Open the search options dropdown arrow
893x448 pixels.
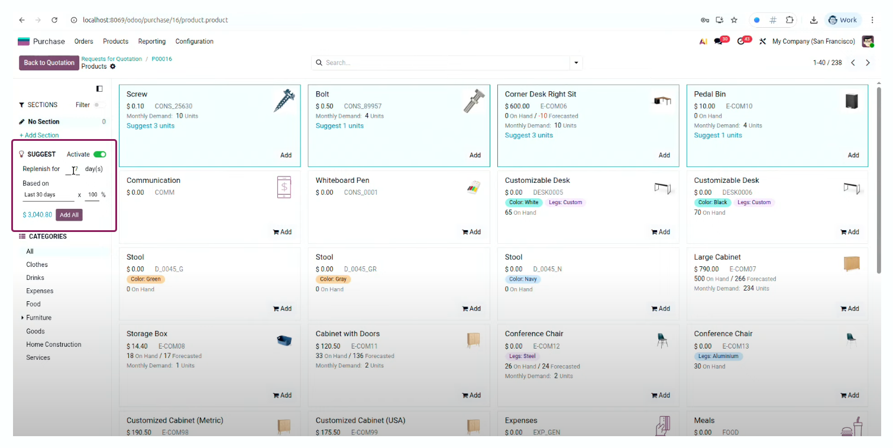(576, 63)
